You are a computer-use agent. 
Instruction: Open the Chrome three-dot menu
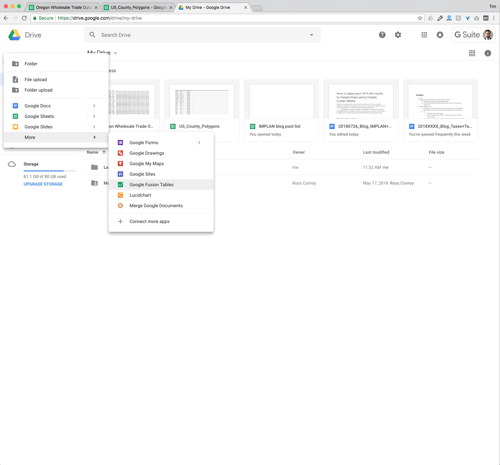(x=494, y=18)
